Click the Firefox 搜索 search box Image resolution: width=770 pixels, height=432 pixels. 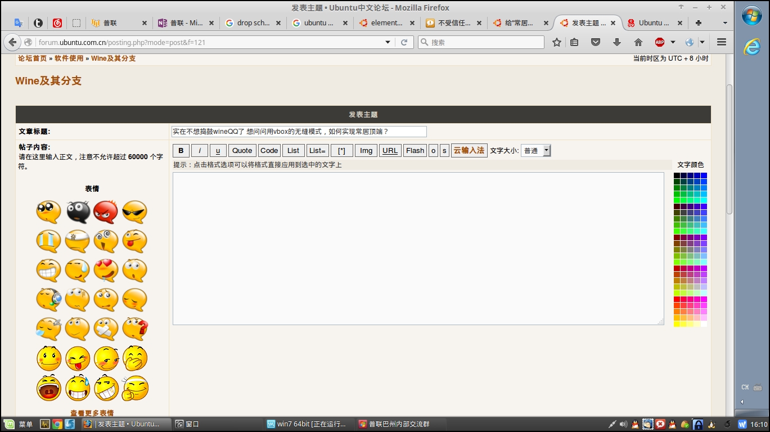pyautogui.click(x=481, y=42)
